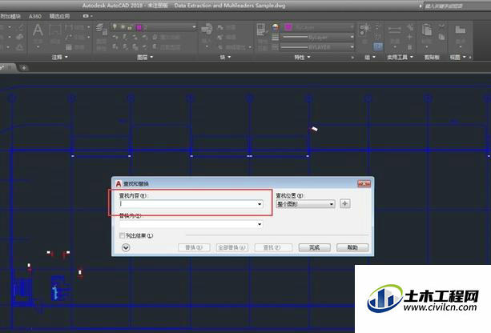Image resolution: width=491 pixels, height=333 pixels.
Task: Click the Replace button in the dialog
Action: [194, 247]
